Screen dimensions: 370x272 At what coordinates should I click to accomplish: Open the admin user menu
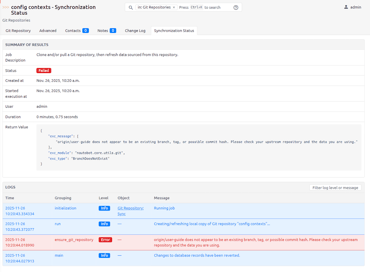coord(355,7)
